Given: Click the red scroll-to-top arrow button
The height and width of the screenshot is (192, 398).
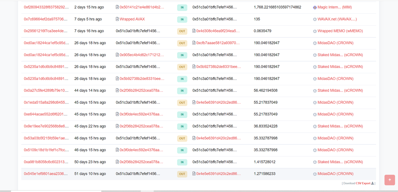Looking at the screenshot, I should [x=390, y=180].
